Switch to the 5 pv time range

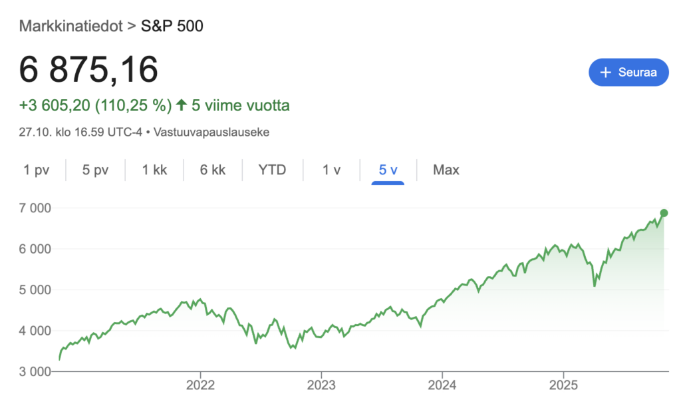coord(94,170)
